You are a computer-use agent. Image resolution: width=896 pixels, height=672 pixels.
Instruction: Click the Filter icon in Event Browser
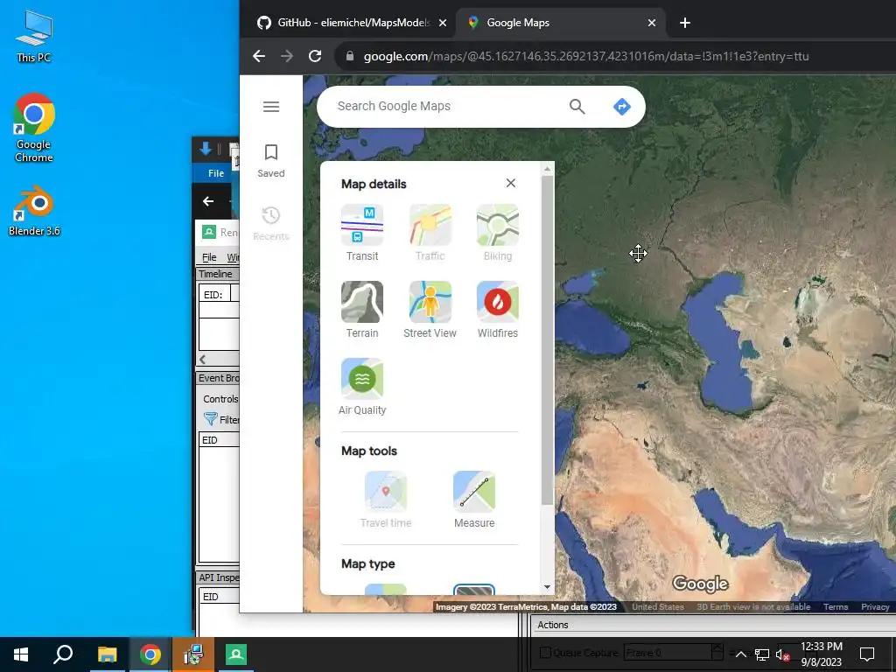(211, 419)
